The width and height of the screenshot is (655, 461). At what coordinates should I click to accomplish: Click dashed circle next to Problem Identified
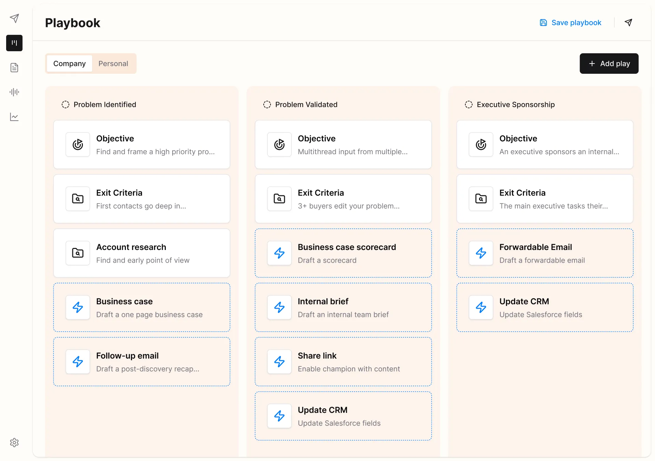click(65, 104)
